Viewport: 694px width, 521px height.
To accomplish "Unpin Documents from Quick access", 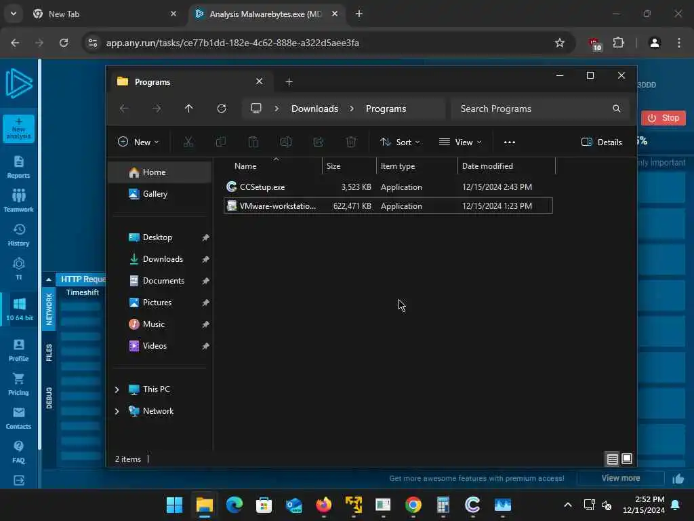I will (x=205, y=282).
